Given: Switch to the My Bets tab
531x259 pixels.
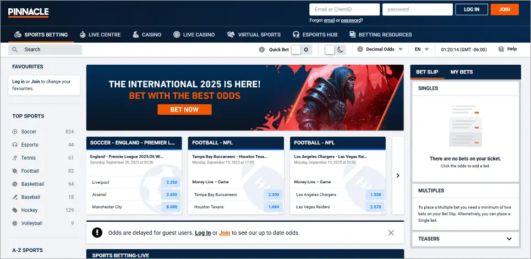Looking at the screenshot, I should pos(461,72).
